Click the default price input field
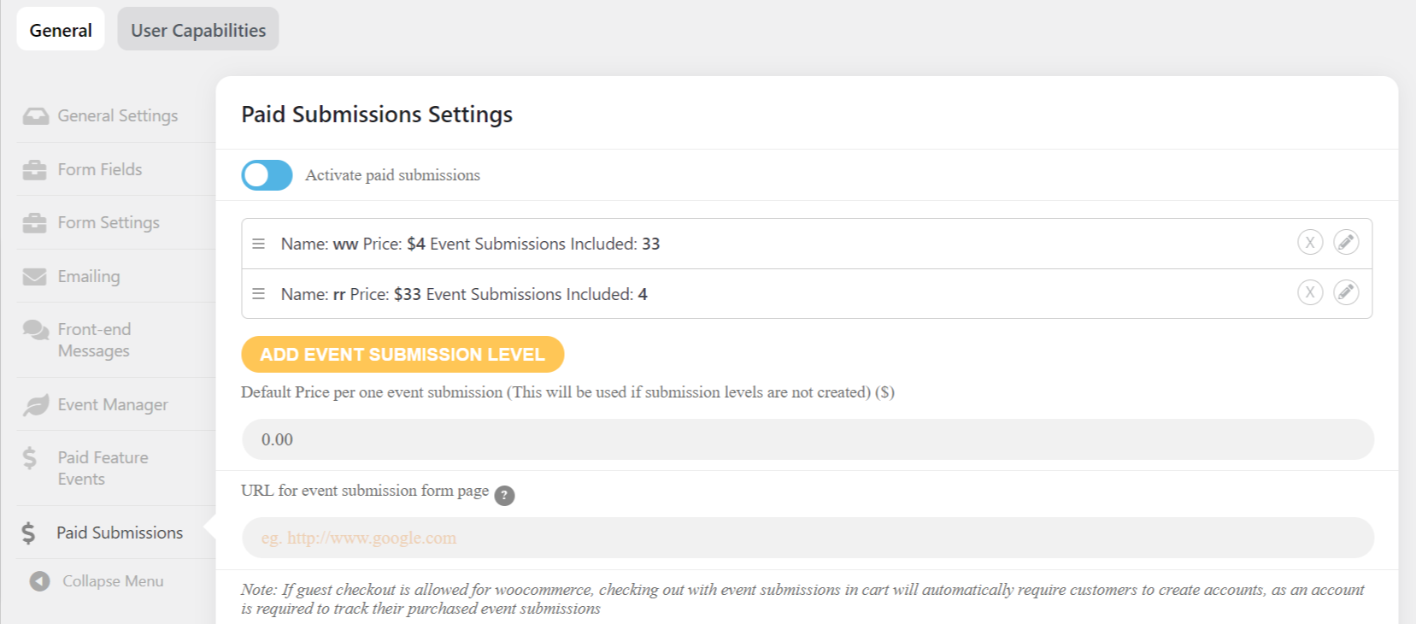Viewport: 1416px width, 624px height. coord(808,439)
